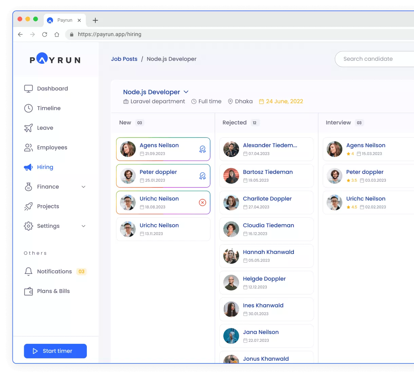This screenshot has height=377, width=414.
Task: Expand the Settings menu chevron
Action: click(83, 226)
